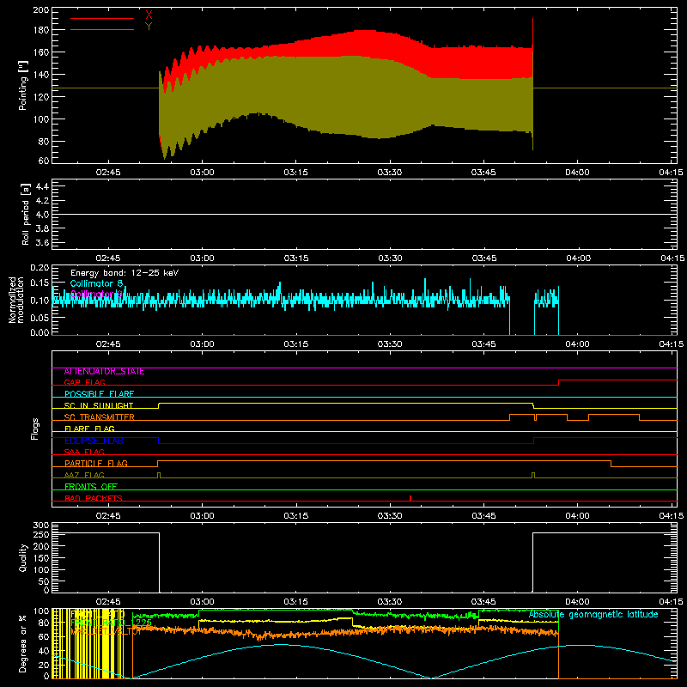Select the FLARE_FLAG label

point(89,429)
